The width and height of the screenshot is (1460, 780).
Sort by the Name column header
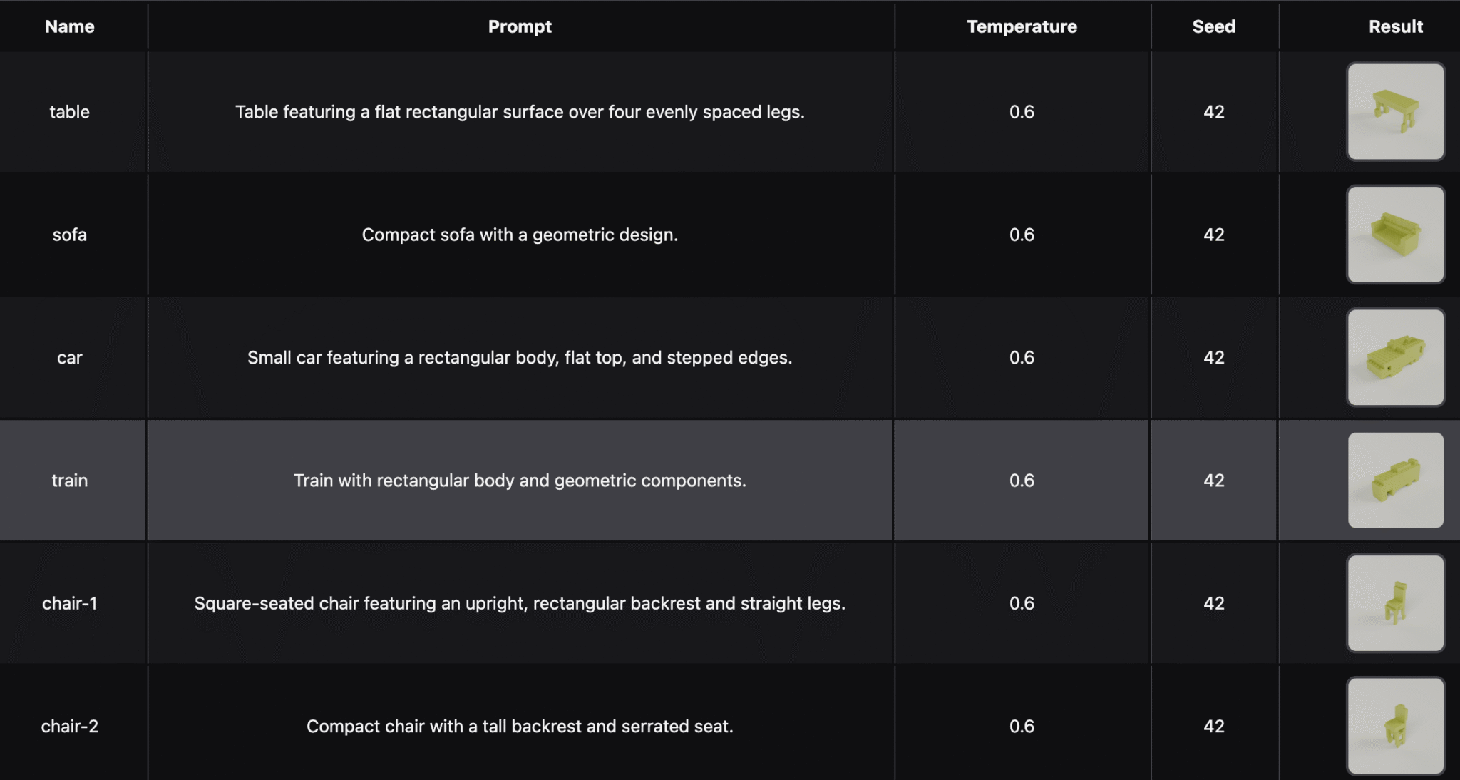70,26
